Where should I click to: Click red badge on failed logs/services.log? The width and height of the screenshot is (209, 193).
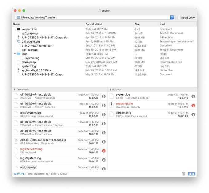click(104, 151)
